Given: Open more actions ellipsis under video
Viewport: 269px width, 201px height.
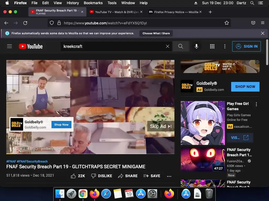Looking at the screenshot, I should (x=169, y=176).
